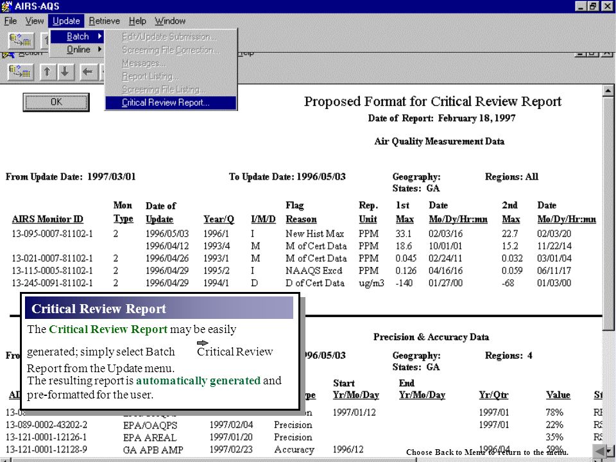616x462 pixels.
Task: Open the View menu
Action: pyautogui.click(x=35, y=21)
